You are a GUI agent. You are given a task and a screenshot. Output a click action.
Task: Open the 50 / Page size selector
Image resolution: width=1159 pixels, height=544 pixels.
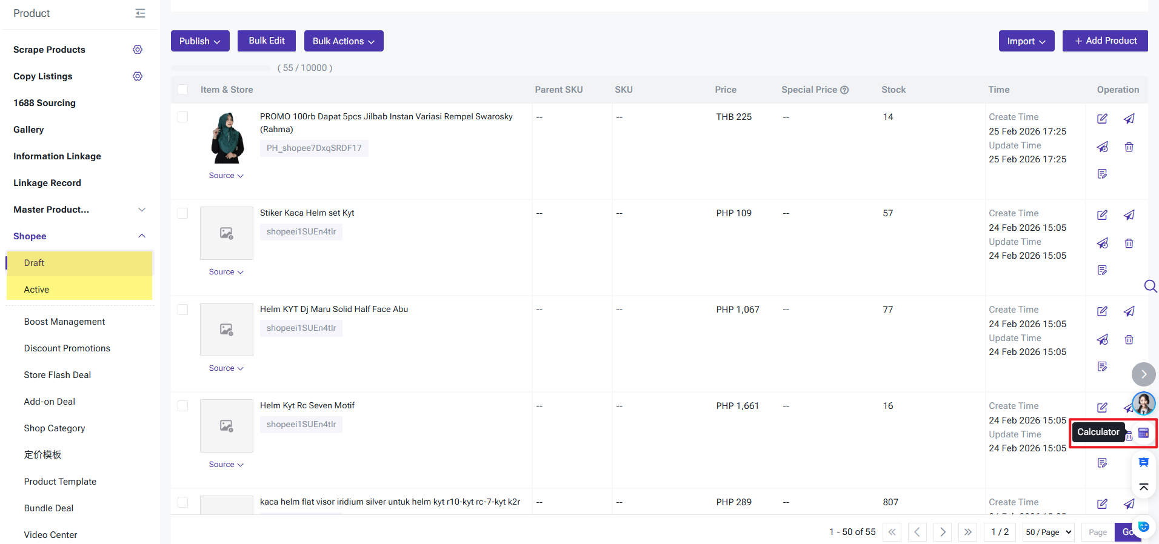pos(1048,532)
